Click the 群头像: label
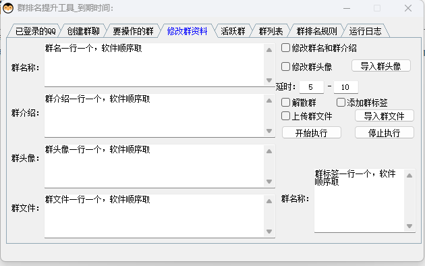Viewport: 425px width, 266px height. click(x=25, y=158)
